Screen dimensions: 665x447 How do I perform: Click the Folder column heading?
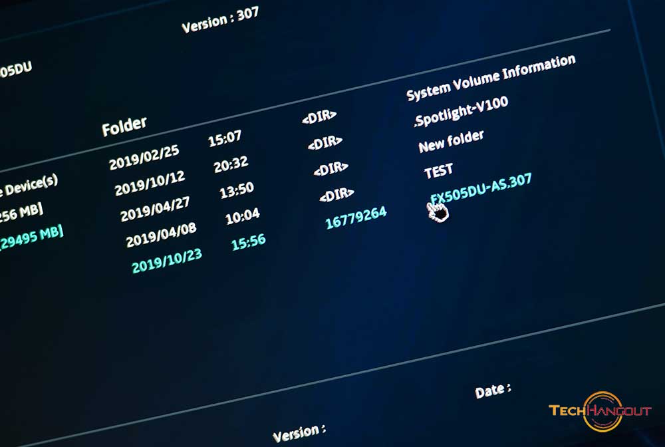(124, 126)
